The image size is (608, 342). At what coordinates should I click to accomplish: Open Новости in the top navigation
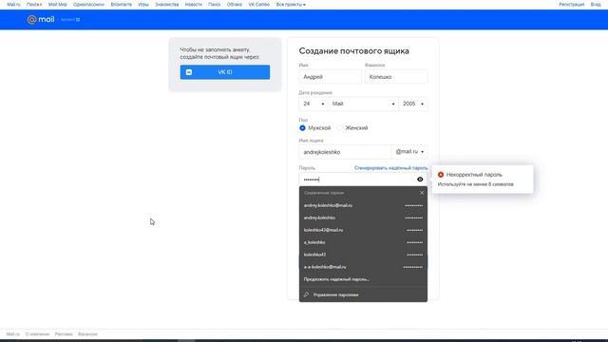pyautogui.click(x=194, y=5)
